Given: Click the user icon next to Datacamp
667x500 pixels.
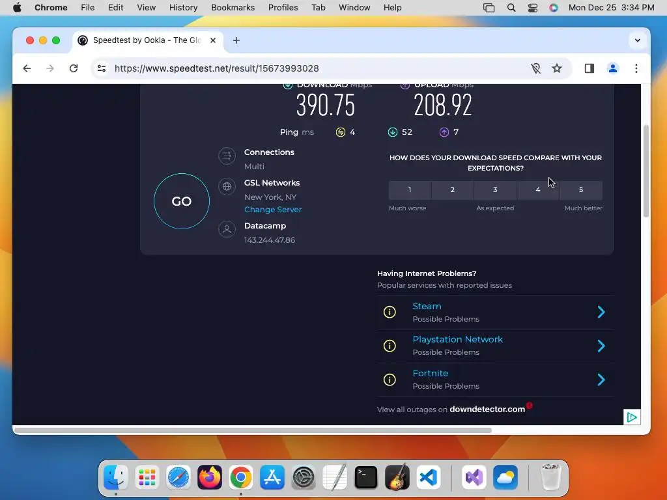Looking at the screenshot, I should pos(227,229).
